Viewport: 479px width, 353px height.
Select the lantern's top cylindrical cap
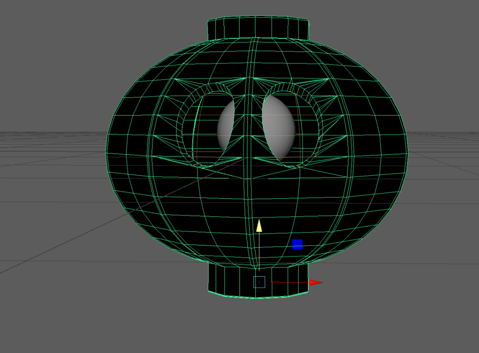pyautogui.click(x=258, y=29)
